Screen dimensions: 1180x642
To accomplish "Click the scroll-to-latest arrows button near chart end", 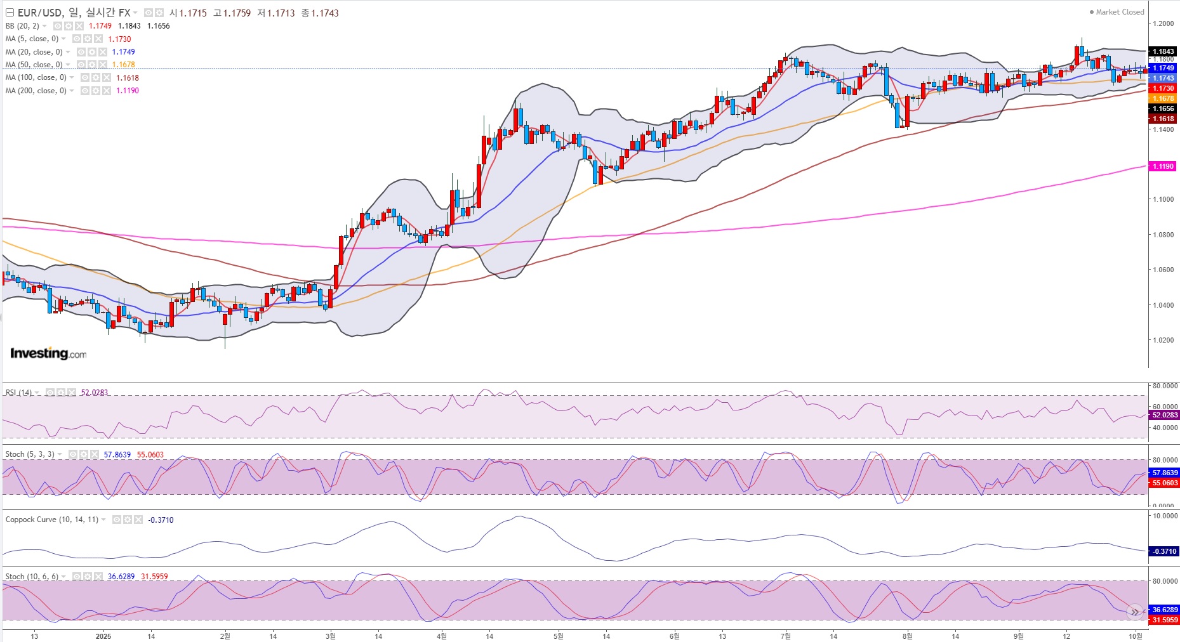I will tap(1134, 612).
